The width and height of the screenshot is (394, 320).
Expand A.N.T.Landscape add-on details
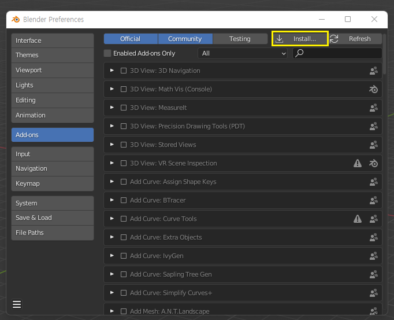112,311
